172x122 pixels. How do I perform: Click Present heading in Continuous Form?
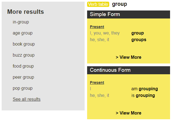click(97, 83)
